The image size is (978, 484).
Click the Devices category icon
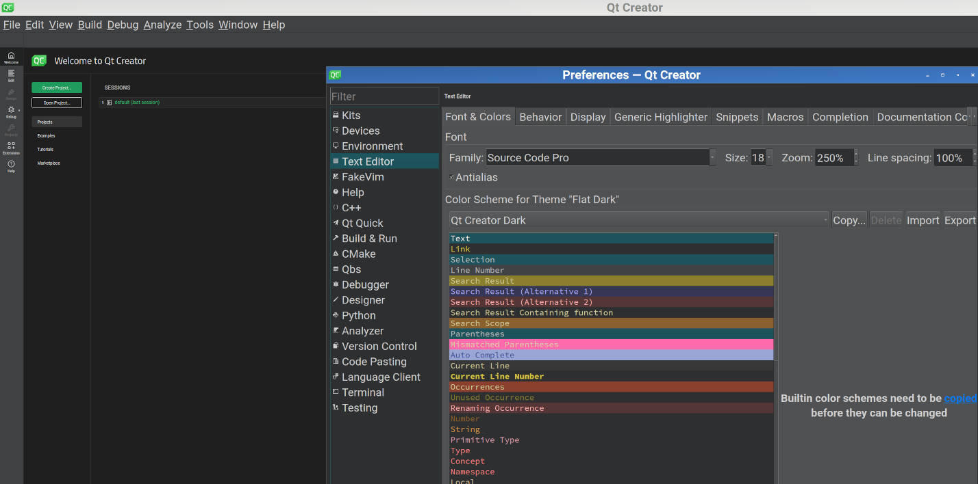pyautogui.click(x=336, y=130)
